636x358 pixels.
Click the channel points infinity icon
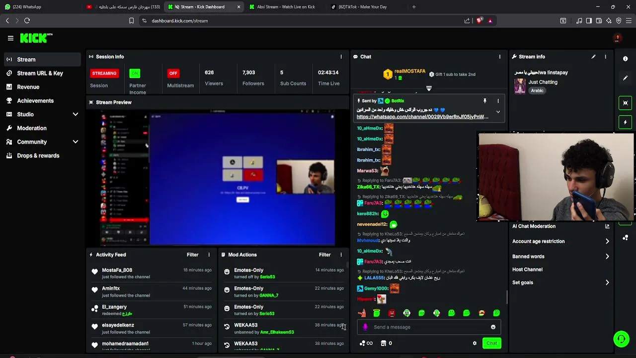366,343
